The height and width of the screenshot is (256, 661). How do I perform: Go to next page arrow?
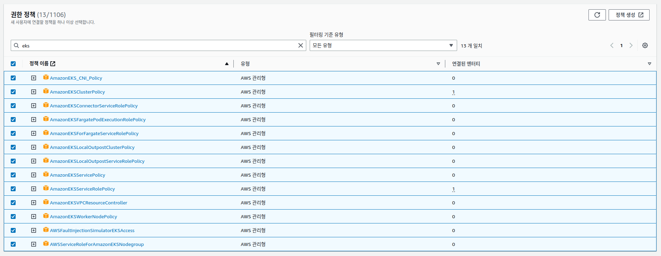[631, 45]
